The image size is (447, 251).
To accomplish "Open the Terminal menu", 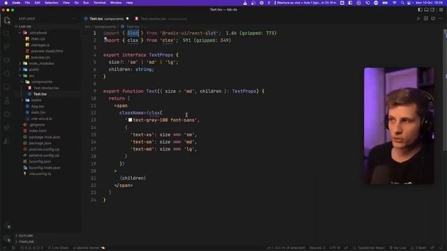I will tap(99, 3).
